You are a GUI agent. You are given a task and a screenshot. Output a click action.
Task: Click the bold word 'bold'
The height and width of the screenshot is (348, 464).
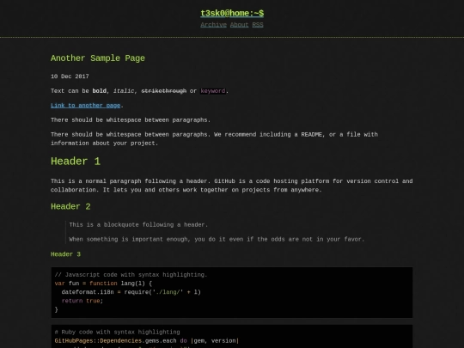(x=99, y=91)
